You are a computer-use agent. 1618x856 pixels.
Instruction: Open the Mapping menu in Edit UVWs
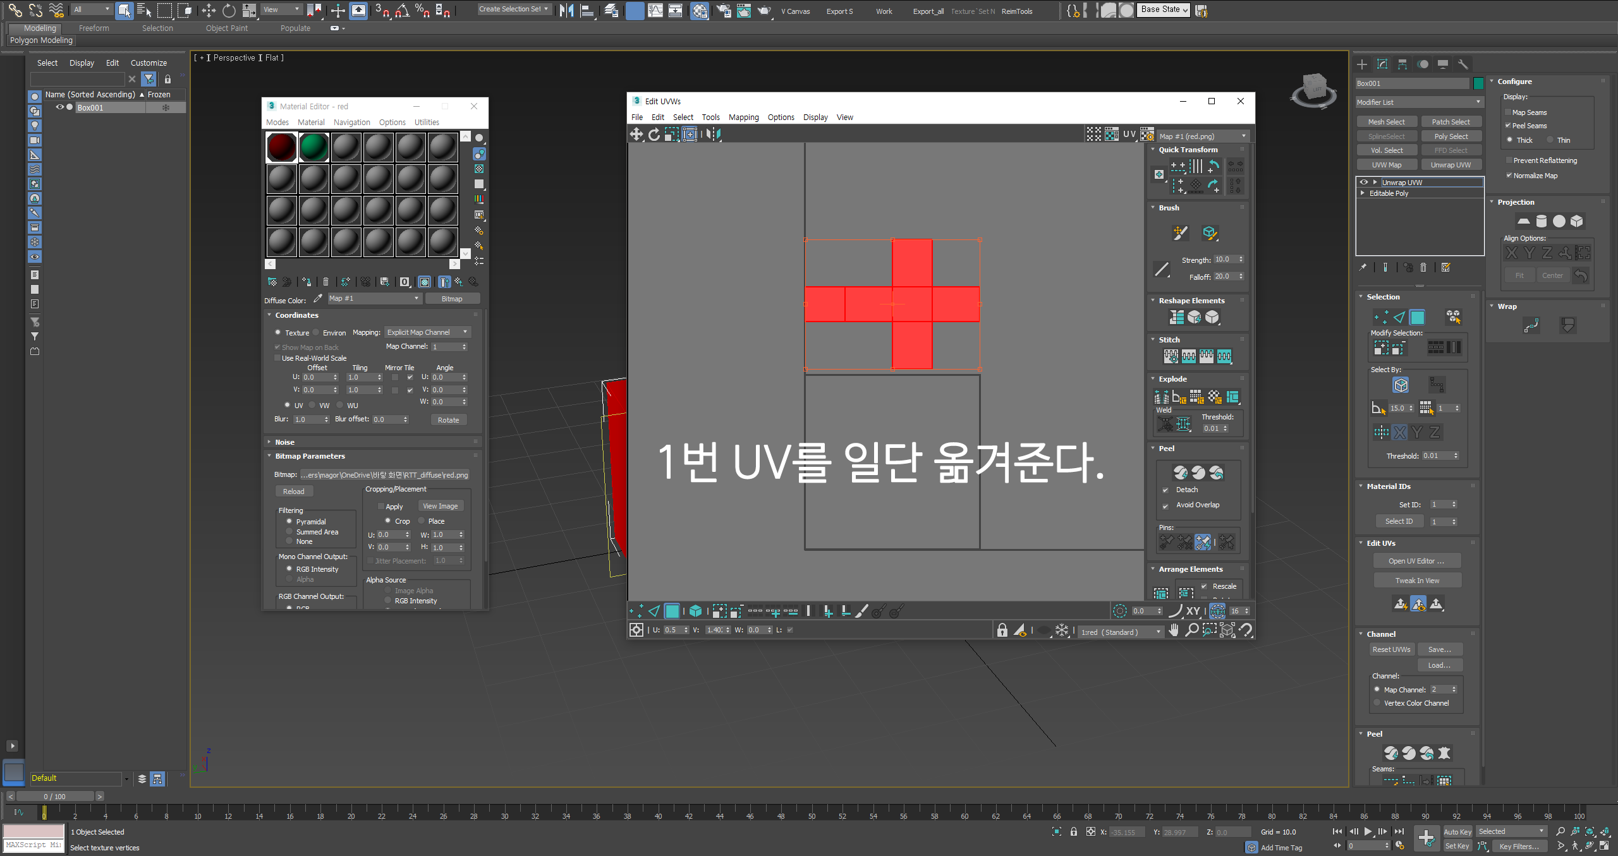pos(743,118)
